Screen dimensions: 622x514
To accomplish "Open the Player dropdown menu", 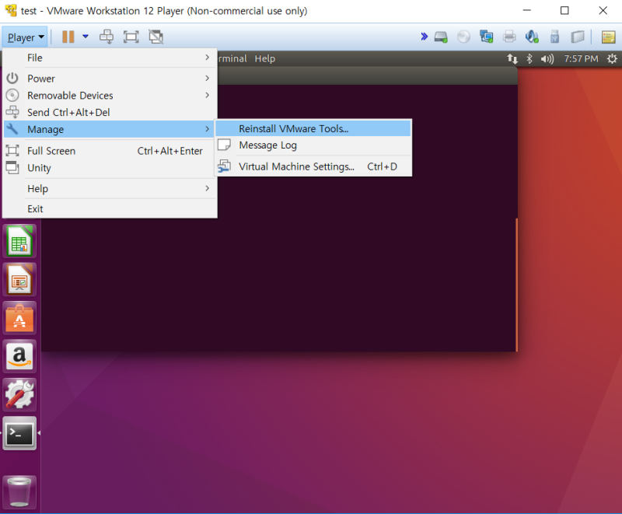I will 25,37.
